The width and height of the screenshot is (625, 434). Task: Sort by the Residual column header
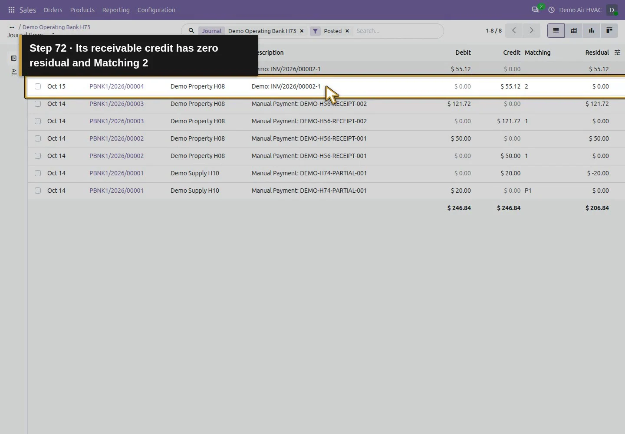coord(597,53)
